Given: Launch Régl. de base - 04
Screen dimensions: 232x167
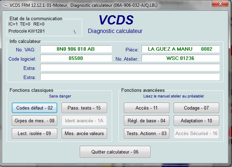Looking at the screenshot, I should (x=147, y=121).
